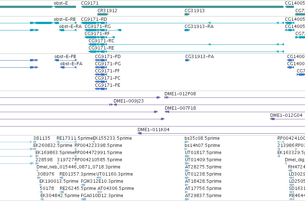Screen dimensions: 305x201
Task: Select the EK155233.5prime EST label
Action: pos(112,138)
